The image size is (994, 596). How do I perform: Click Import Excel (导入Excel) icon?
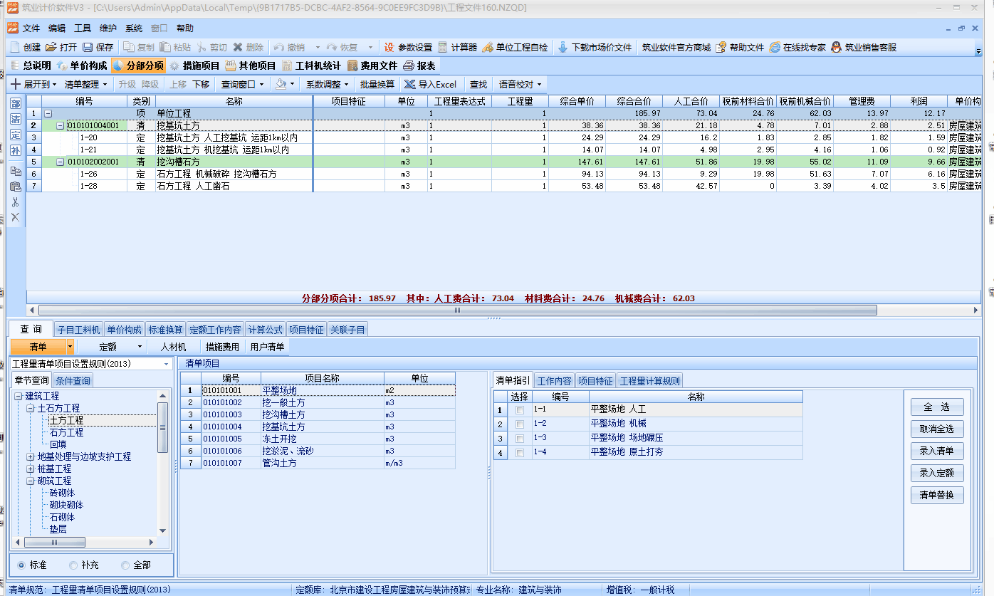click(409, 84)
